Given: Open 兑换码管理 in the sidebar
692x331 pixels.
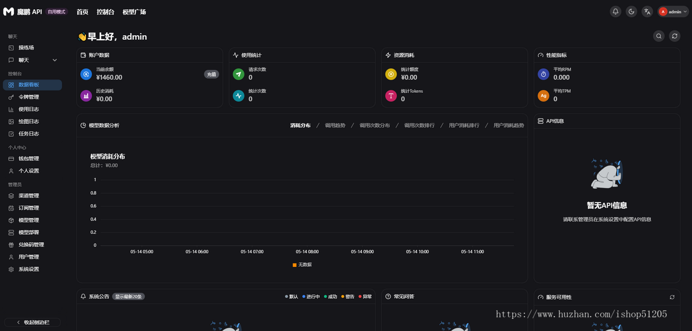Looking at the screenshot, I should (x=32, y=245).
